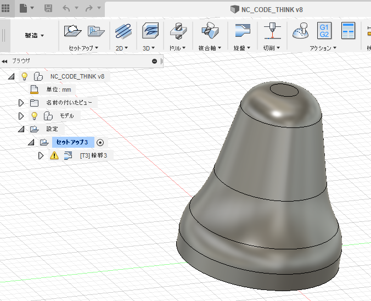Screen dimensions: 371x301
Task: Collapse the NC_CODE_THINK v8 root node
Action: pos(11,76)
